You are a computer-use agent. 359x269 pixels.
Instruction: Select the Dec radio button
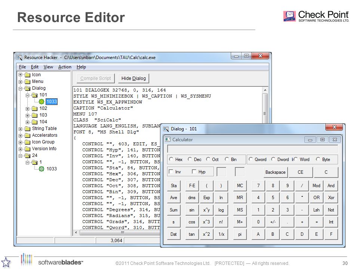pos(190,159)
